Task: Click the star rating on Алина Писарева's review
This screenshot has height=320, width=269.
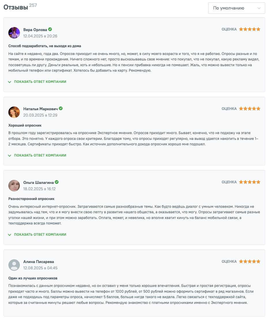Action: [249, 262]
